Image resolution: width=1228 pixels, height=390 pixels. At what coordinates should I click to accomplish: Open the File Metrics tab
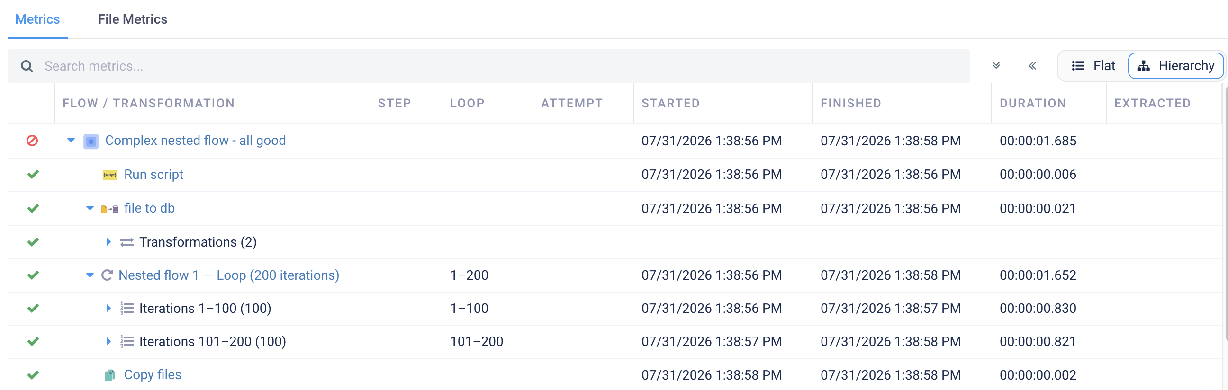pos(133,19)
